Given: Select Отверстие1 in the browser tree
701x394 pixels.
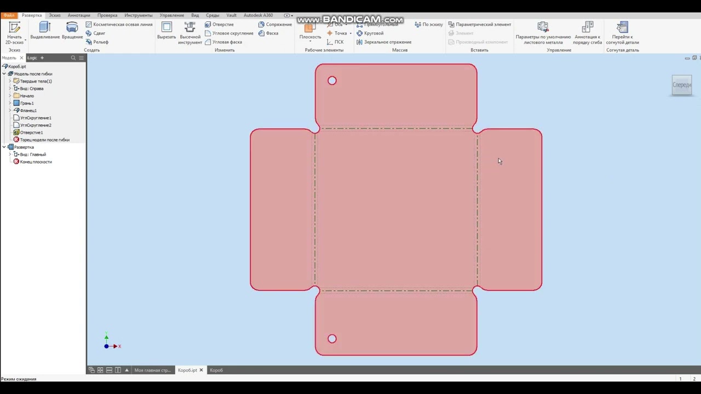Looking at the screenshot, I should [28, 132].
